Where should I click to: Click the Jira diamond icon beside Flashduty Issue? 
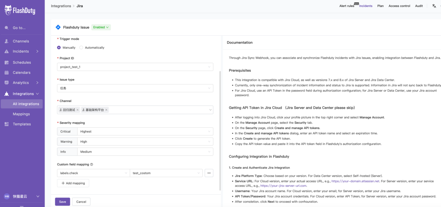click(x=58, y=27)
